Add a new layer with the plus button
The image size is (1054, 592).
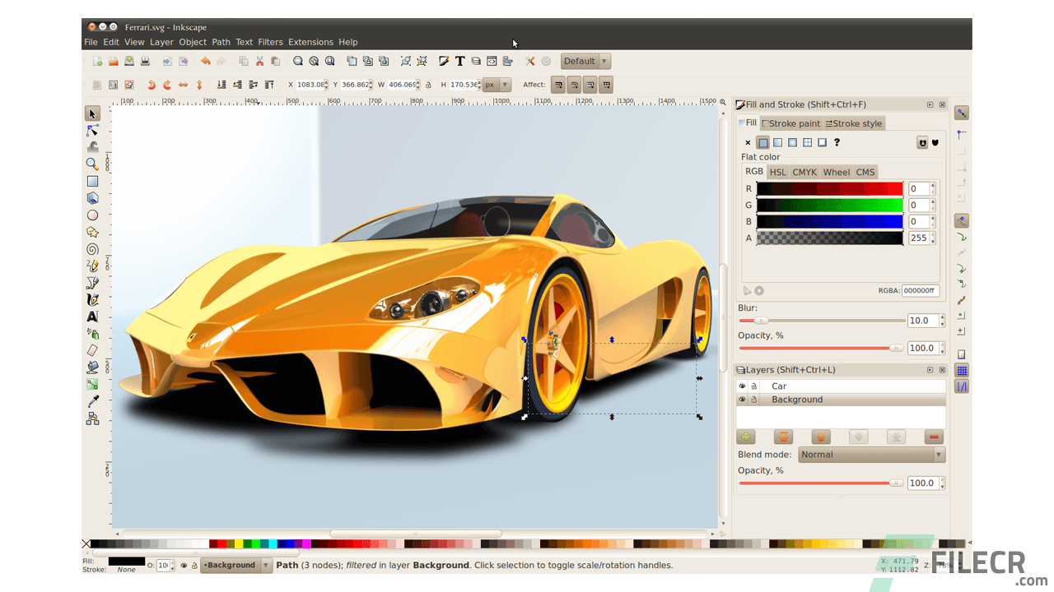[745, 437]
